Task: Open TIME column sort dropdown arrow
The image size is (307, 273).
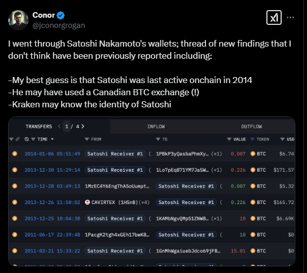Action: tap(52, 139)
